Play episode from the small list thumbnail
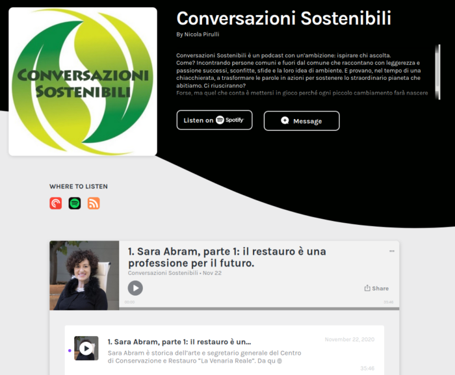 (86, 348)
